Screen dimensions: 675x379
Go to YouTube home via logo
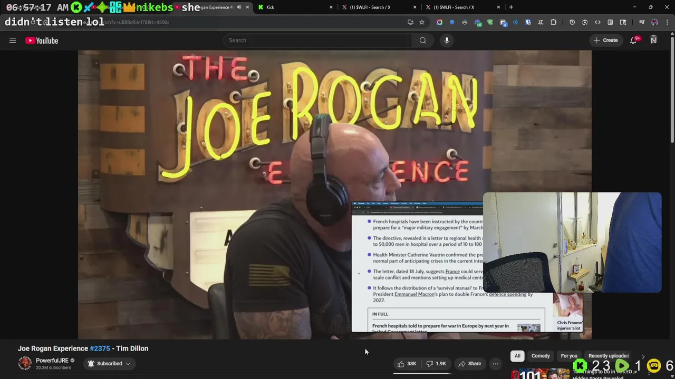(42, 41)
